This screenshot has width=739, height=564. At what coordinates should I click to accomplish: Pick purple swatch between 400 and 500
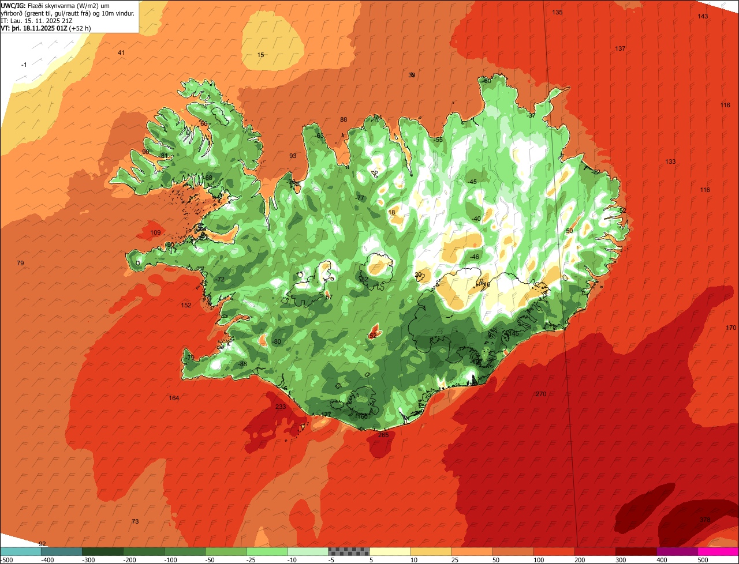point(677,551)
